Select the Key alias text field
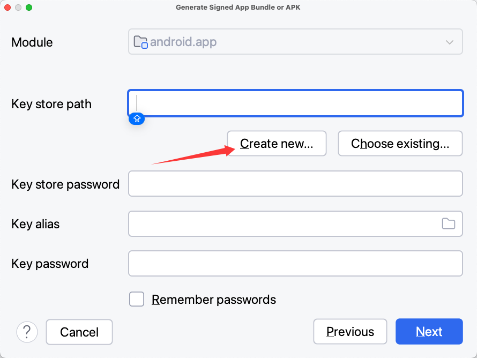This screenshot has width=477, height=358. [281, 223]
